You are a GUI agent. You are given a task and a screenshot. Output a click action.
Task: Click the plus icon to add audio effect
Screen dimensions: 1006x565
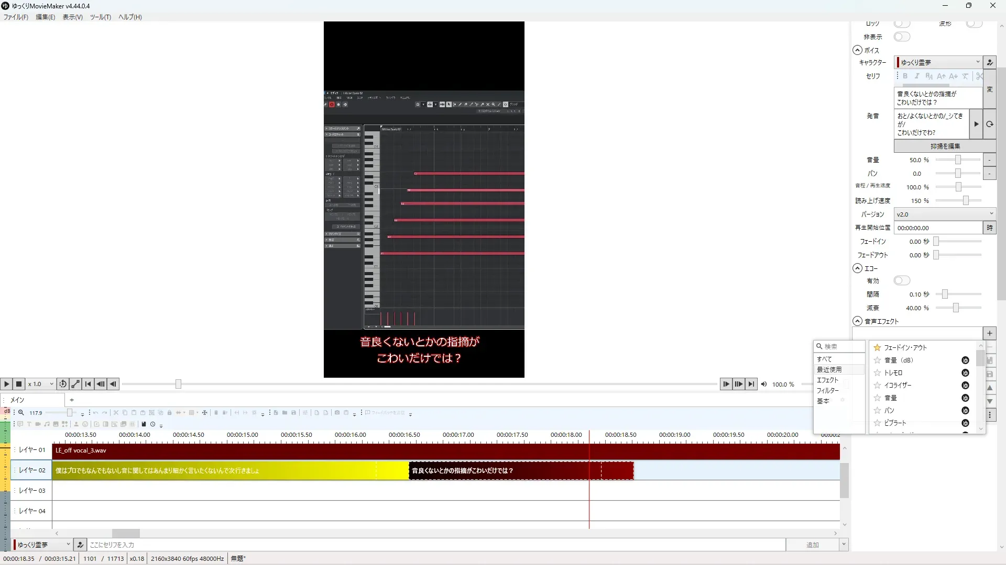click(x=989, y=333)
